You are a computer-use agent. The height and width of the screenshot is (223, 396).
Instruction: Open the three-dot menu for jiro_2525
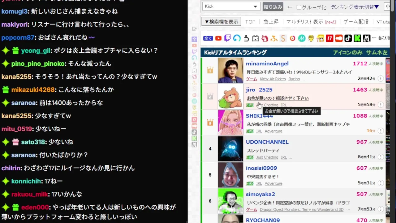(381, 105)
